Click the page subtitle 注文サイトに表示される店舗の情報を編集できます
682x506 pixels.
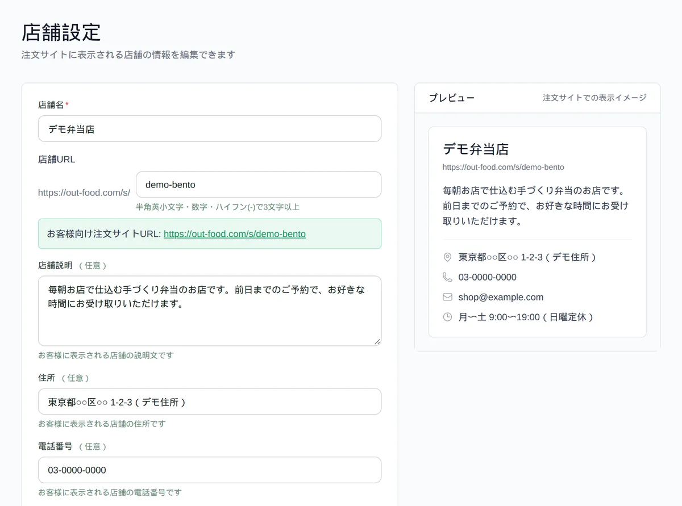coord(128,55)
